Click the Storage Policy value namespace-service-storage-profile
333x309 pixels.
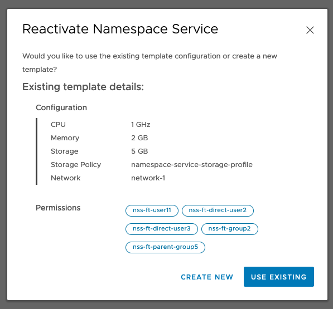[x=192, y=165]
